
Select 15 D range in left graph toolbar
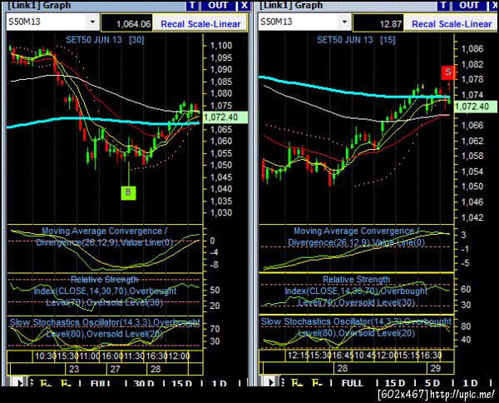[181, 383]
